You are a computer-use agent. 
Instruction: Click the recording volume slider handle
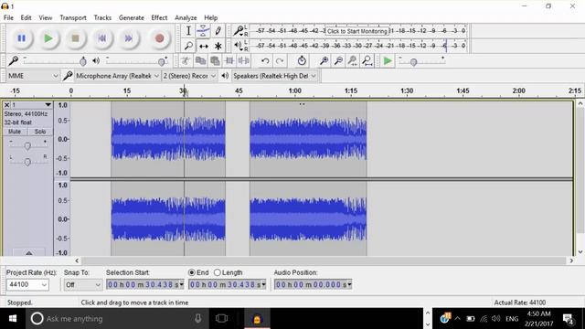(x=83, y=61)
